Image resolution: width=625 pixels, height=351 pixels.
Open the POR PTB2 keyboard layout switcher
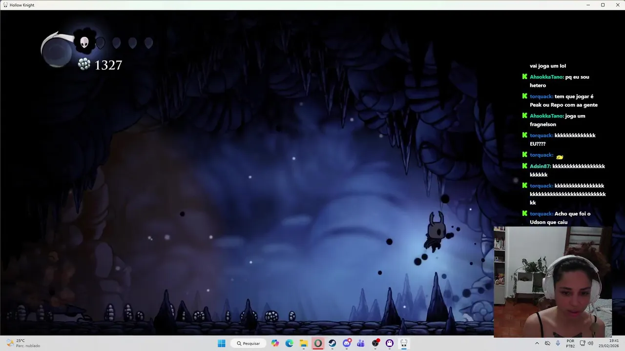[570, 343]
